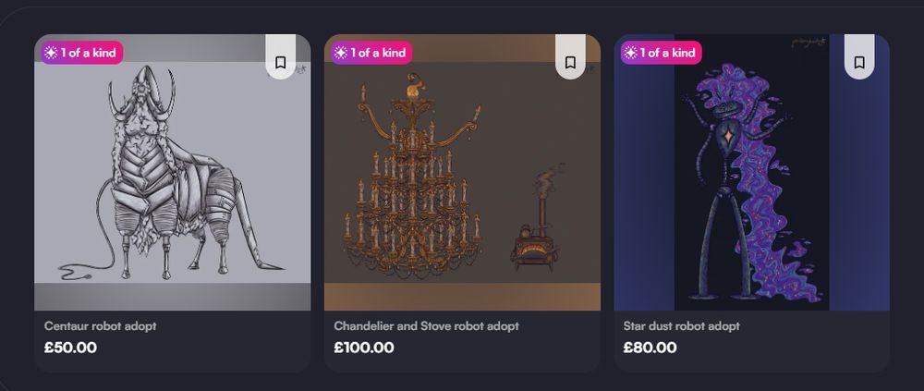924x391 pixels.
Task: Click sparkle icon on Star dust badge
Action: point(630,53)
